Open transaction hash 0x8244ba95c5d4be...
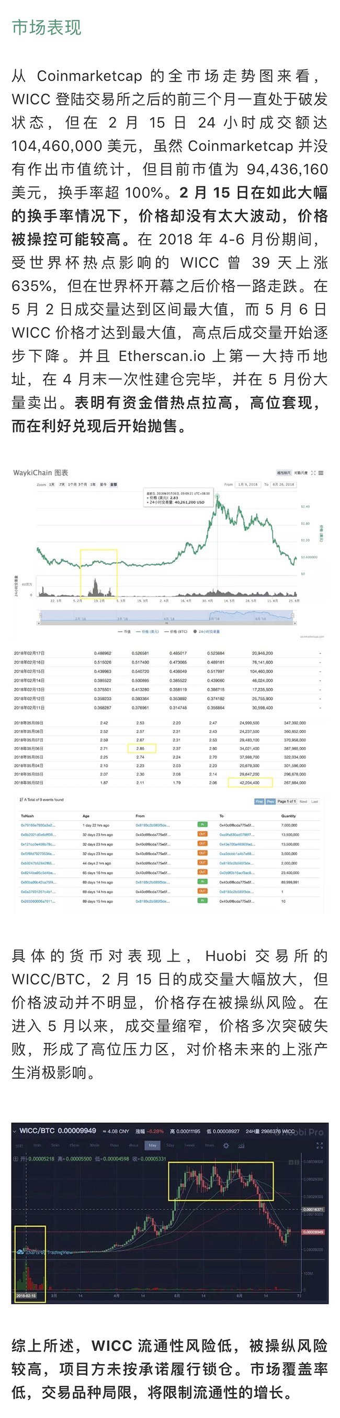 (x=38, y=872)
